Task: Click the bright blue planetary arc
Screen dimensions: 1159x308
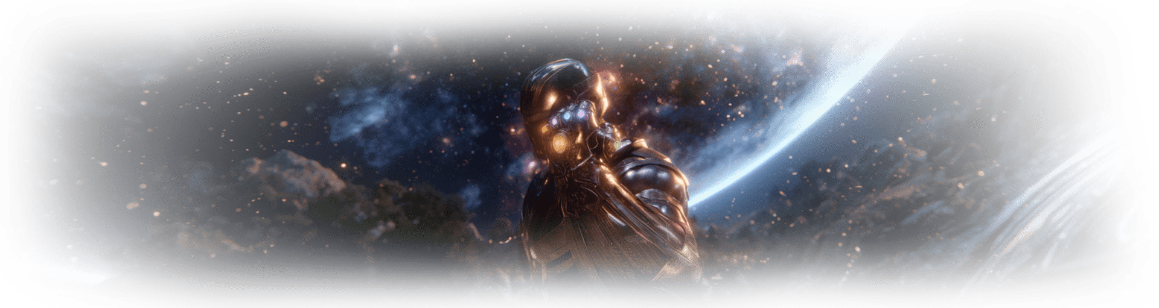Action: [x=809, y=139]
